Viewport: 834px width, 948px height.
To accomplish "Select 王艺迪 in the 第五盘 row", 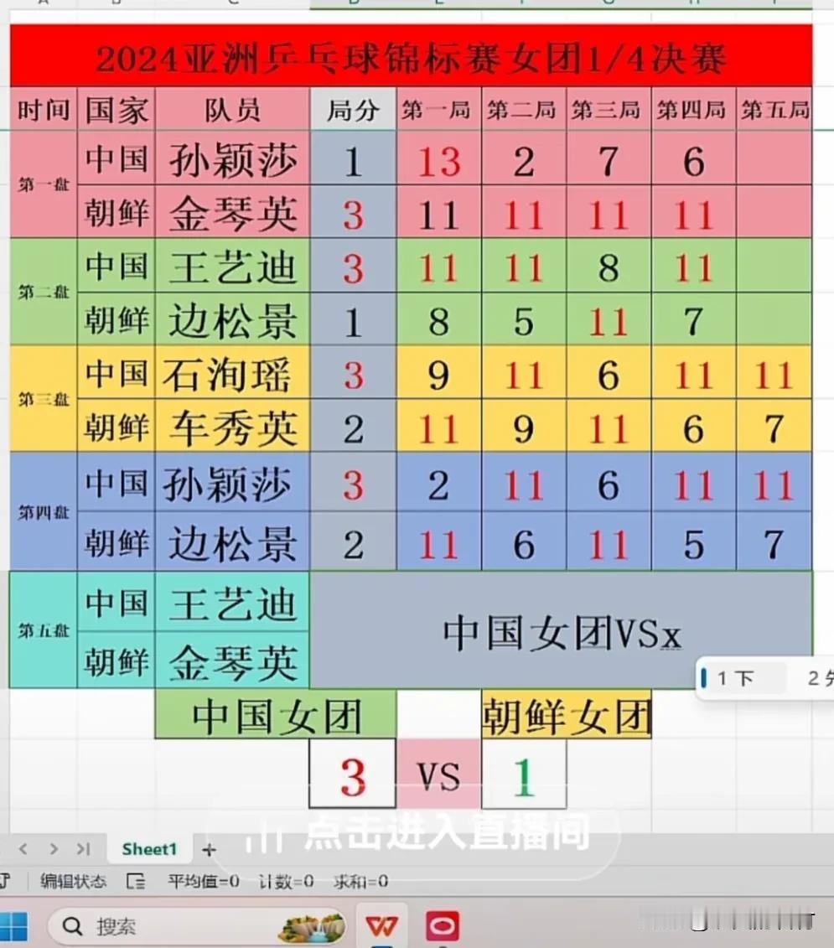I will point(232,602).
